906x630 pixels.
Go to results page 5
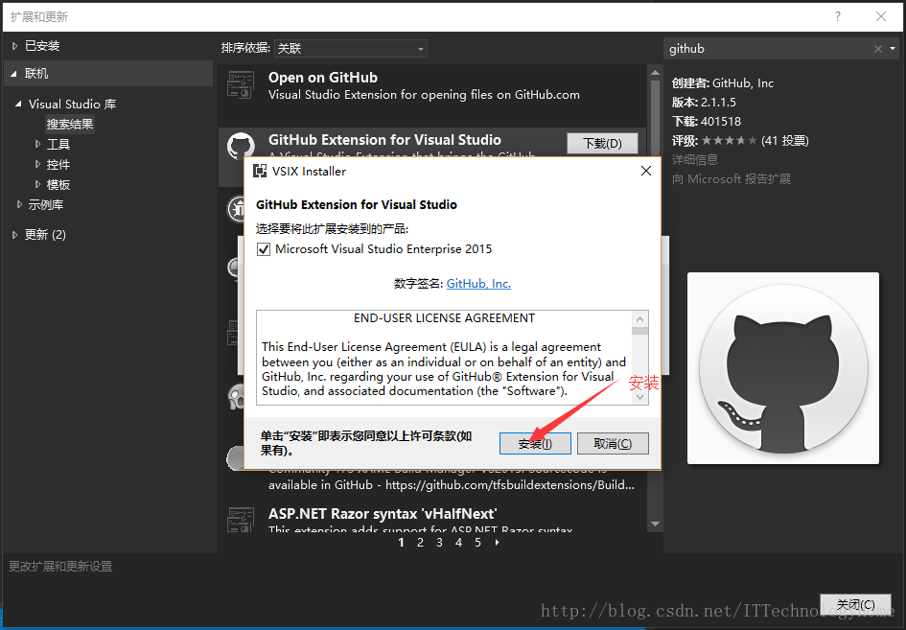click(x=477, y=542)
